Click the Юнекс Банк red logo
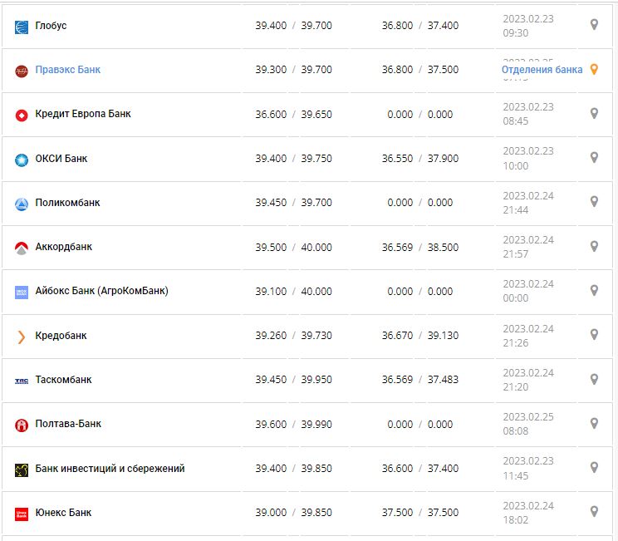Viewport: 618px width, 541px height. [x=22, y=514]
